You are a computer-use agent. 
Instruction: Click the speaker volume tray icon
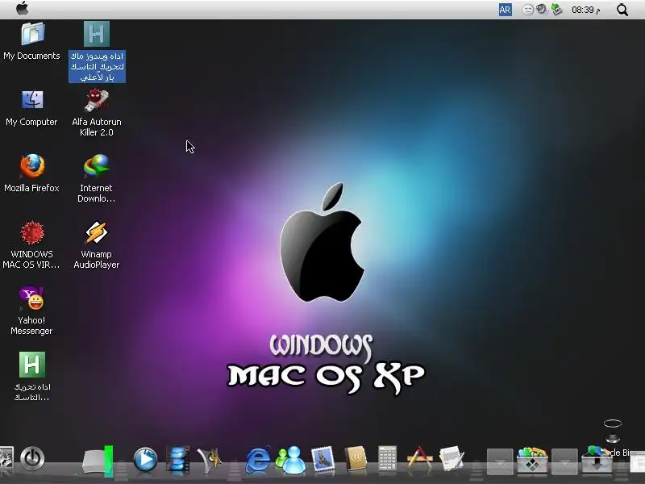(542, 9)
